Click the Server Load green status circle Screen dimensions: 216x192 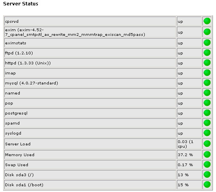pos(207,144)
